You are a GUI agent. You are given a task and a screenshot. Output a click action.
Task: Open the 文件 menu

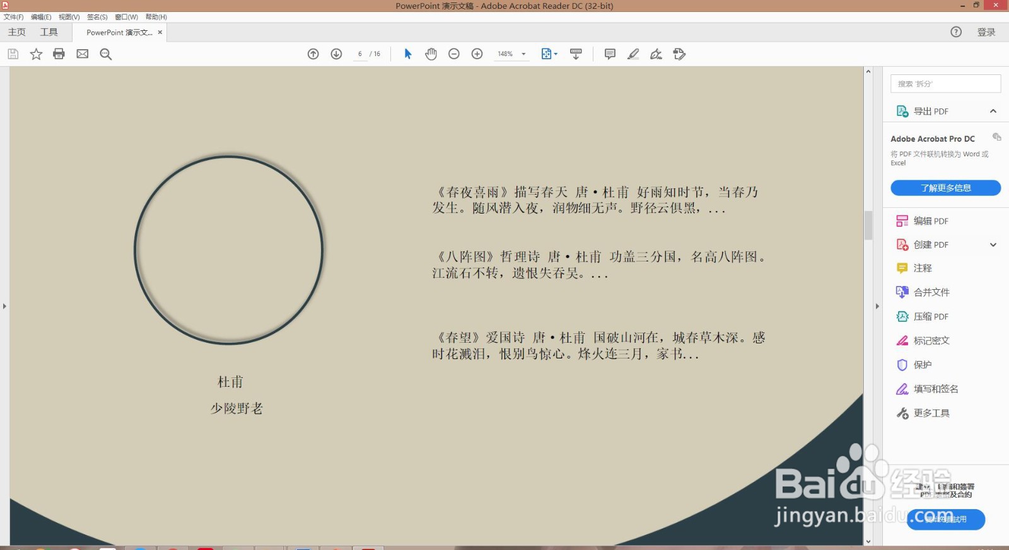click(x=13, y=17)
